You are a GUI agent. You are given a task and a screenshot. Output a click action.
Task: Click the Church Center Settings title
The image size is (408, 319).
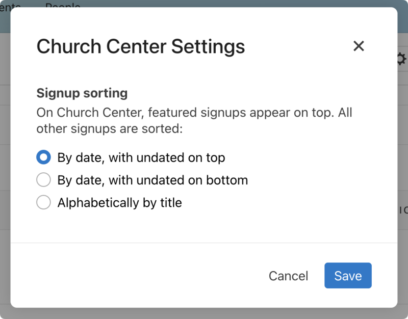tap(140, 46)
